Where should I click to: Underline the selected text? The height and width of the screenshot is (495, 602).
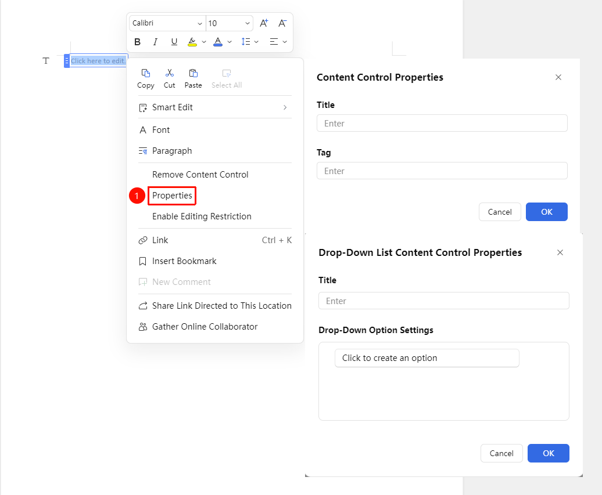click(174, 42)
